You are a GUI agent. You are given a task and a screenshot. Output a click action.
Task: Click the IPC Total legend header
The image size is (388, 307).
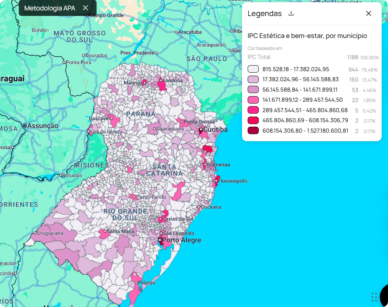(259, 57)
